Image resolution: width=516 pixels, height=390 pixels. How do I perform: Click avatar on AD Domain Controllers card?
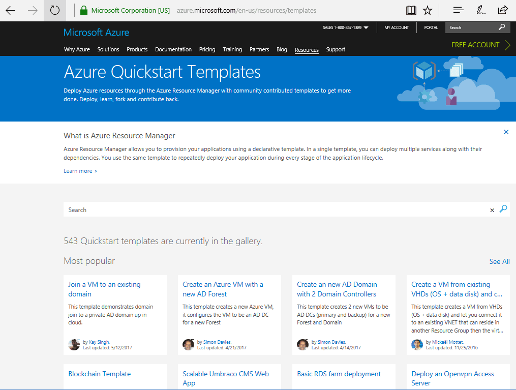click(x=303, y=345)
